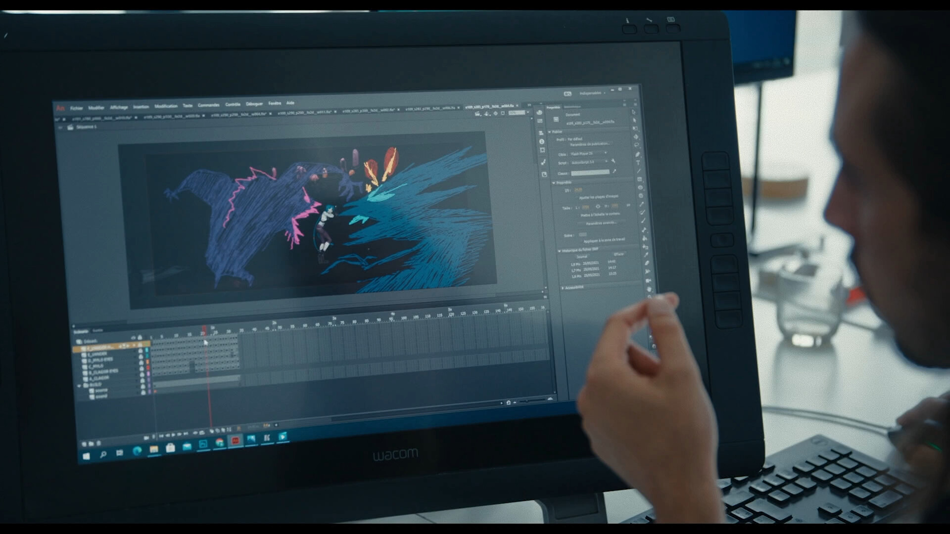This screenshot has width=950, height=534.
Task: Click the Effacer button in SWF history
Action: point(618,255)
